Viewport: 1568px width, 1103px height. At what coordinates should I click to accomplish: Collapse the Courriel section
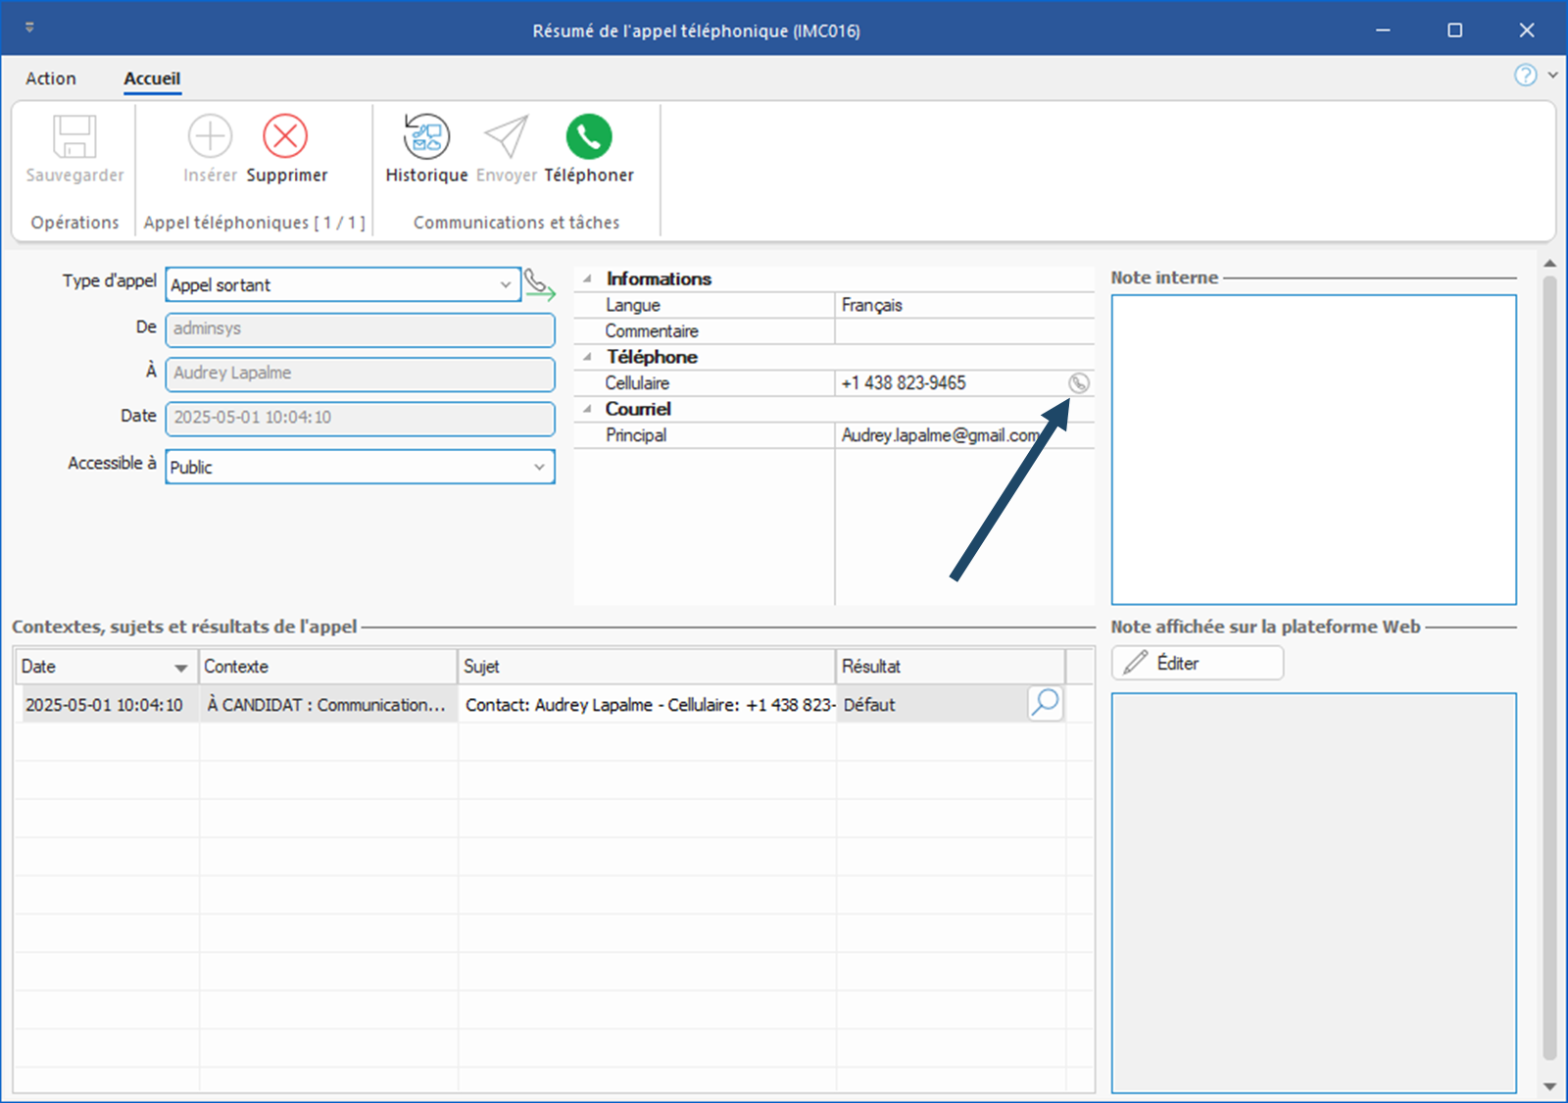pyautogui.click(x=588, y=410)
